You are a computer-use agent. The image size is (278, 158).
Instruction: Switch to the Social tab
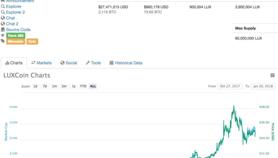[x=69, y=63]
